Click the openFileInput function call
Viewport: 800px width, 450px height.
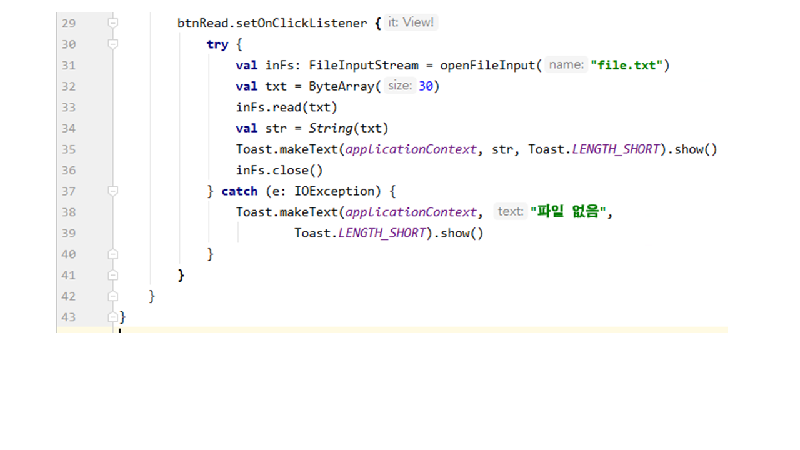487,66
